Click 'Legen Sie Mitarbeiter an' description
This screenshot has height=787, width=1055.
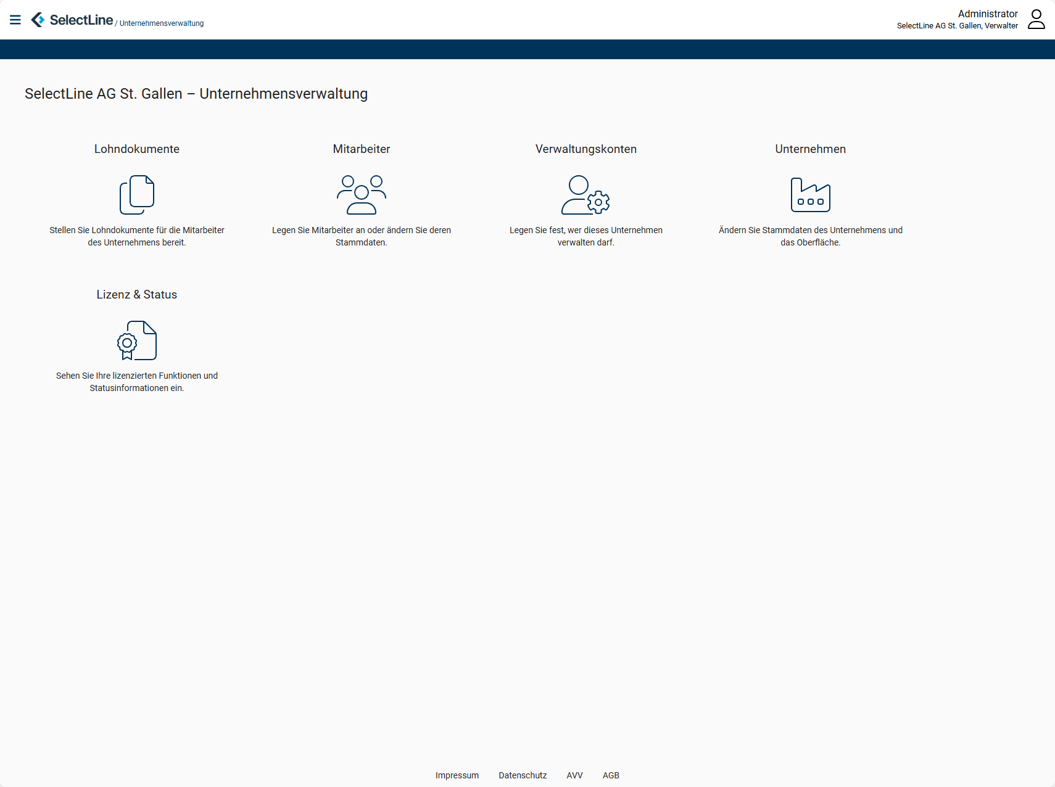point(362,236)
